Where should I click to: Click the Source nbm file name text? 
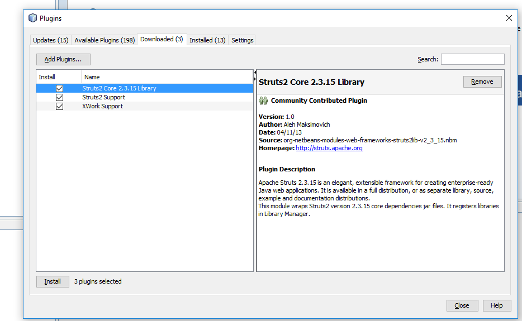coord(370,140)
